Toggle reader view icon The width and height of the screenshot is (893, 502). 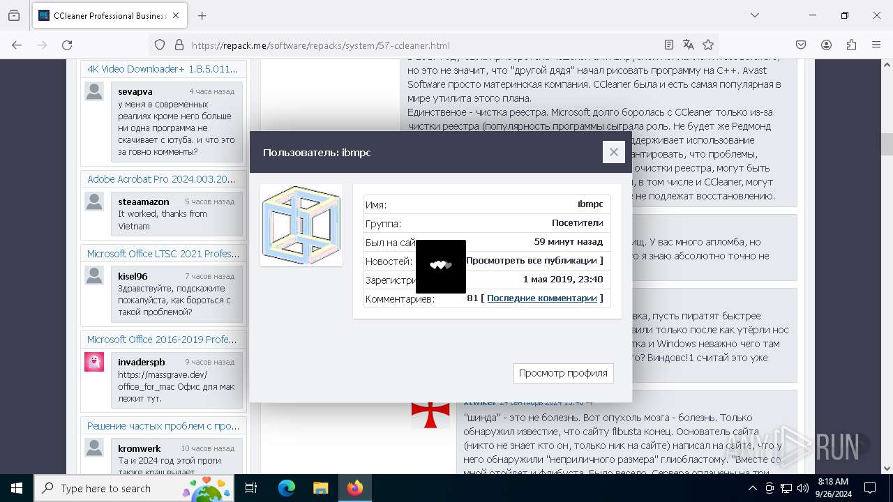pos(668,45)
